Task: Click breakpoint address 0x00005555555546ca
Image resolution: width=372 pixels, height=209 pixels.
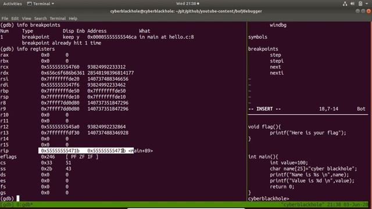Action: 112,37
